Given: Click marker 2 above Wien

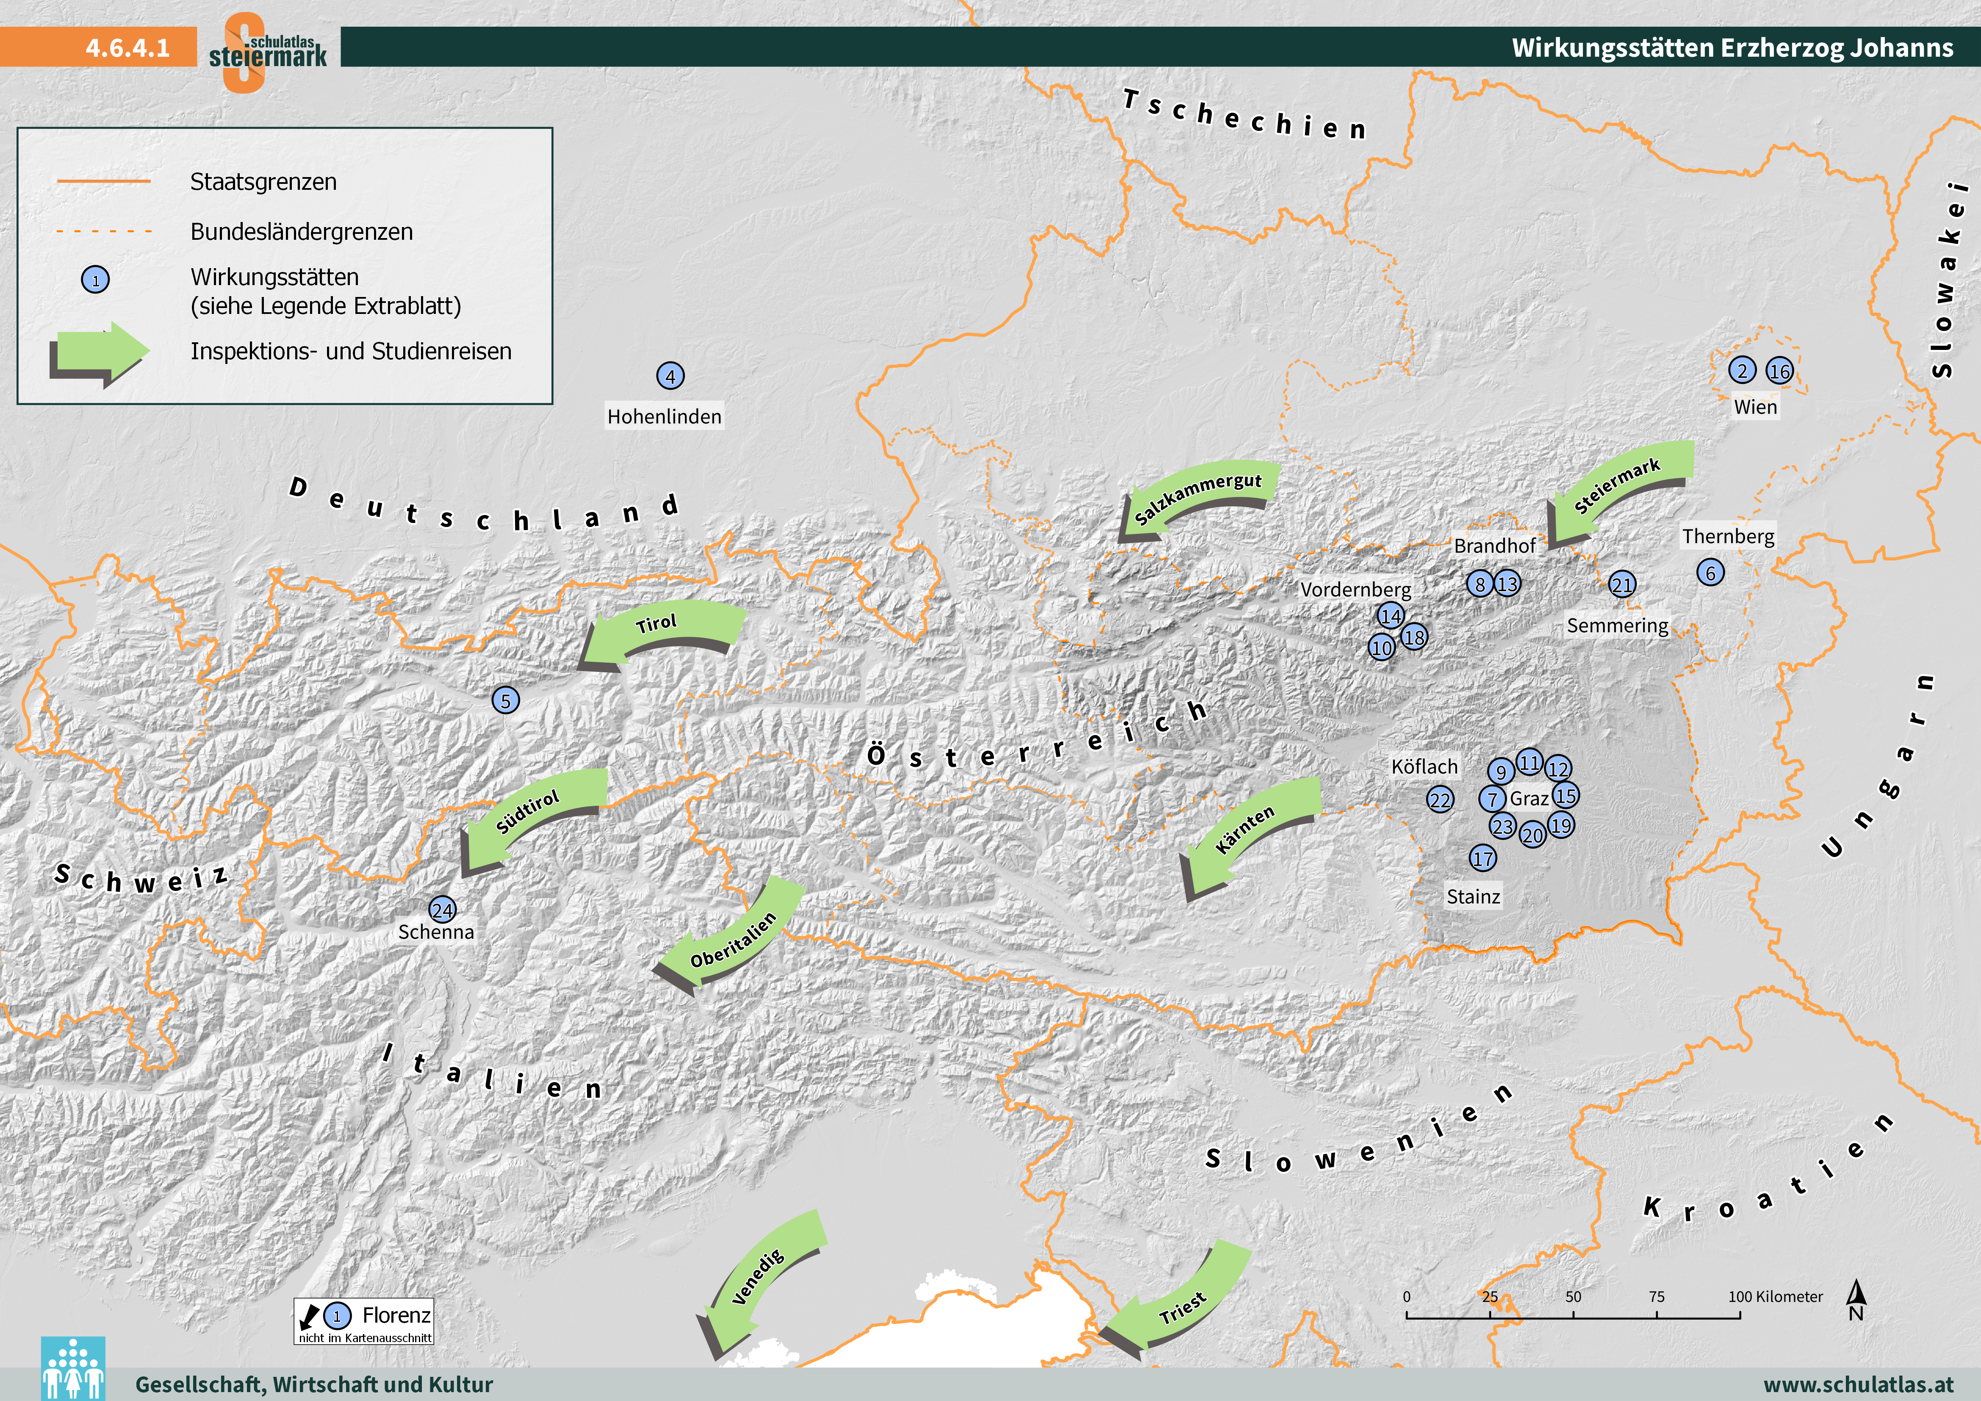Looking at the screenshot, I should point(1742,370).
